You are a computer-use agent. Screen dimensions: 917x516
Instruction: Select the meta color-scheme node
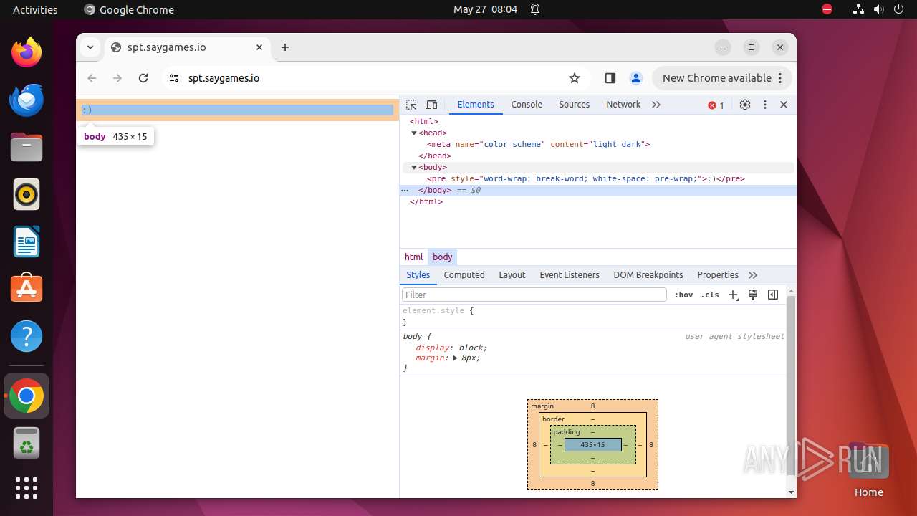tap(538, 144)
